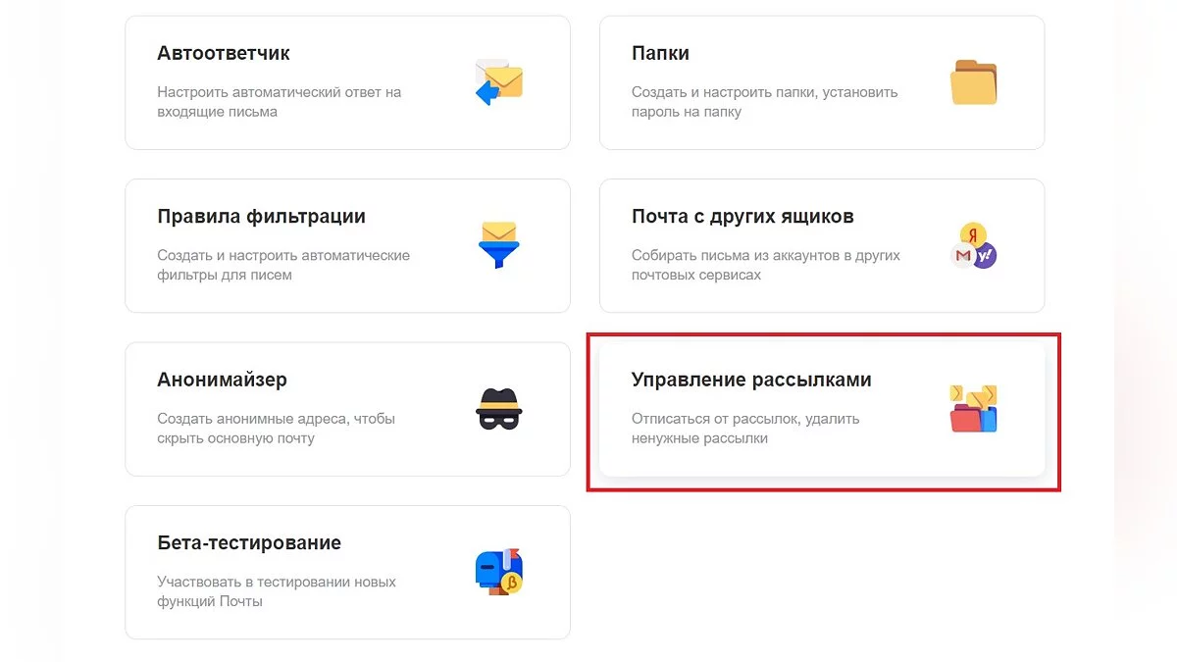1177x662 pixels.
Task: Click the yellow folder icon for Папки
Action: tap(973, 82)
